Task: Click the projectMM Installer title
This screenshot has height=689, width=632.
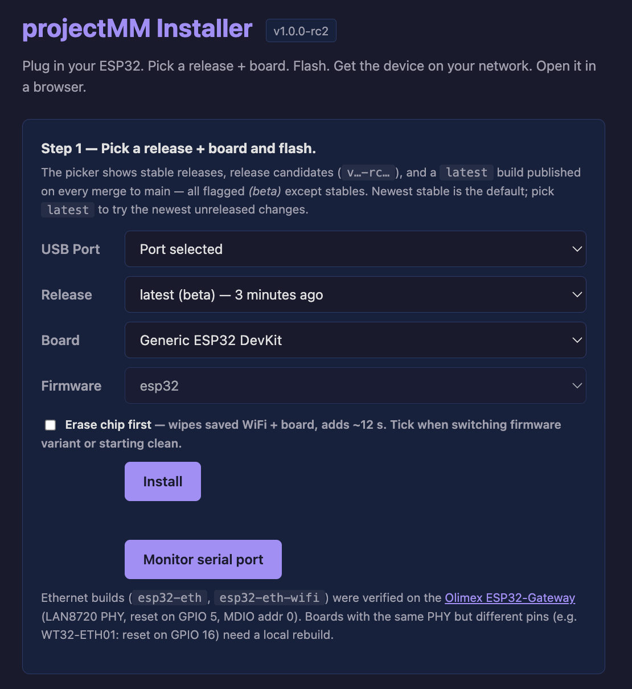Action: click(137, 28)
